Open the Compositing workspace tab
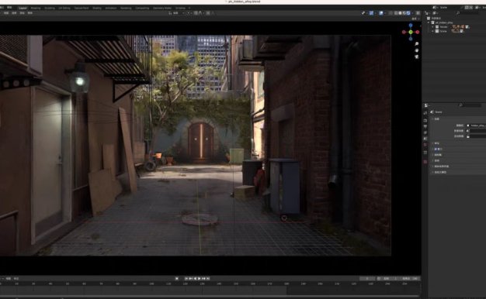This screenshot has width=486, height=299. (x=142, y=8)
